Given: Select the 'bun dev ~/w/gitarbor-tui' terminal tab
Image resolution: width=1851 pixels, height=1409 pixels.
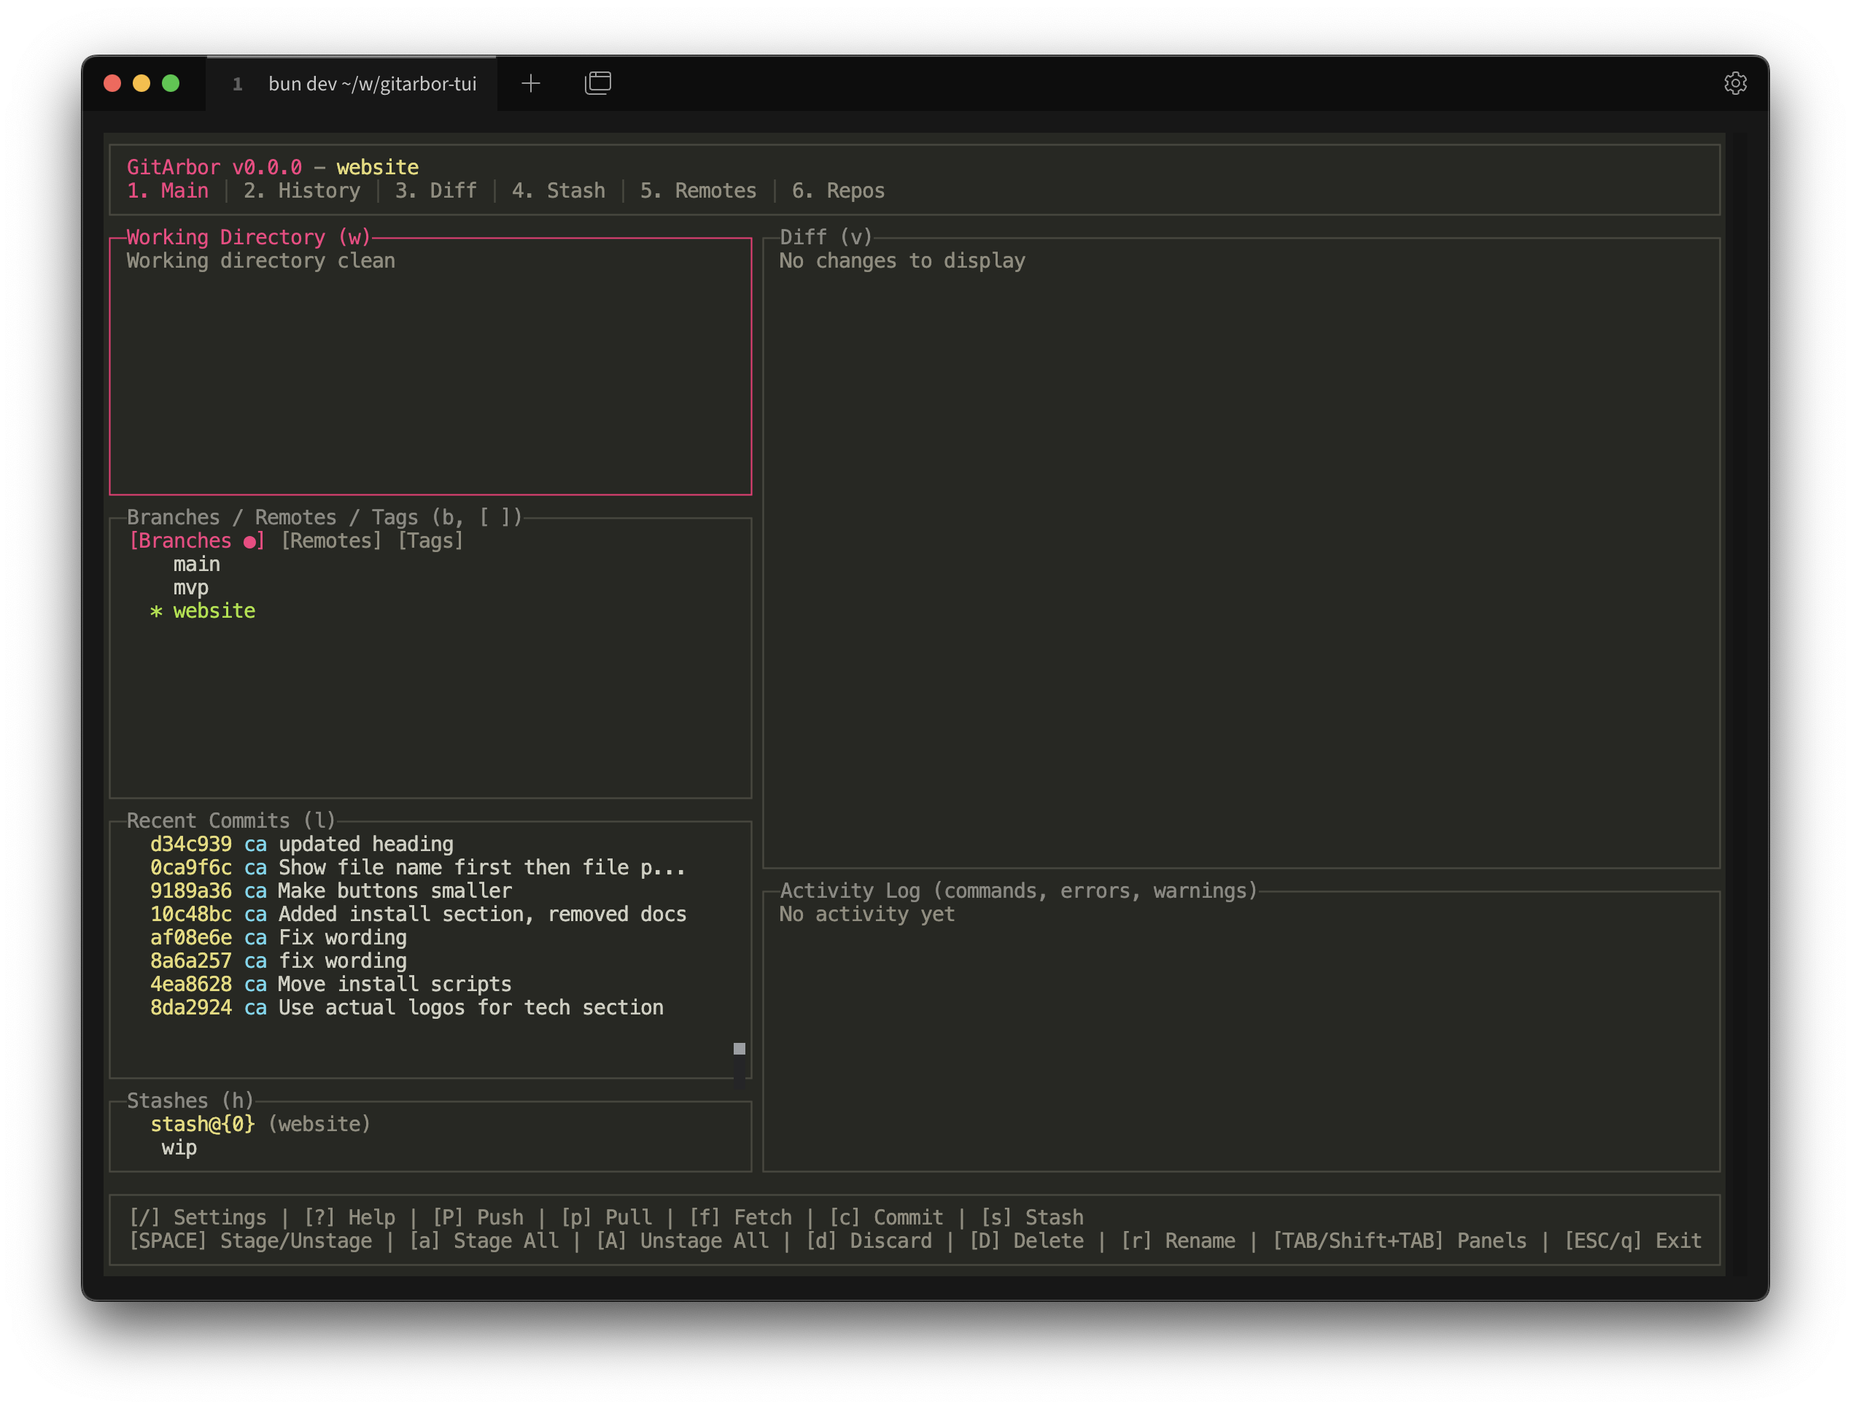Looking at the screenshot, I should pyautogui.click(x=371, y=83).
